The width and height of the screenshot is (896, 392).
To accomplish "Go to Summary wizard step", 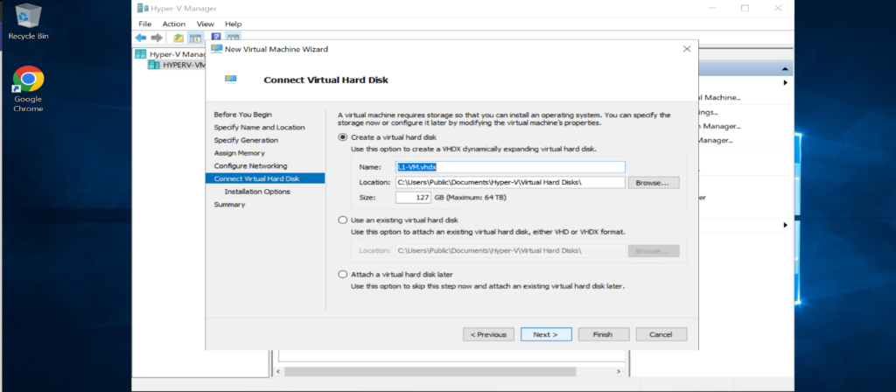I will click(230, 205).
